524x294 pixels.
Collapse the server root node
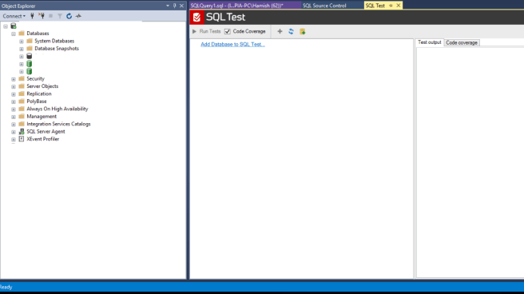(x=6, y=26)
